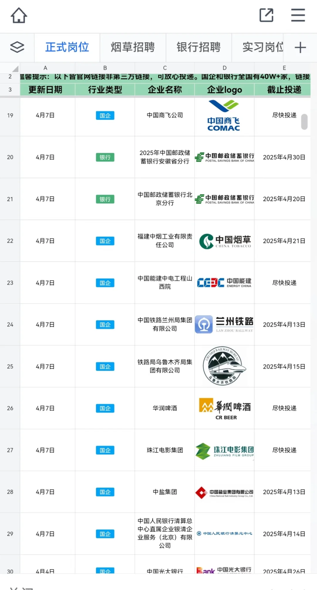The height and width of the screenshot is (590, 317).
Task: Open the hamburger menu
Action: pos(298,15)
